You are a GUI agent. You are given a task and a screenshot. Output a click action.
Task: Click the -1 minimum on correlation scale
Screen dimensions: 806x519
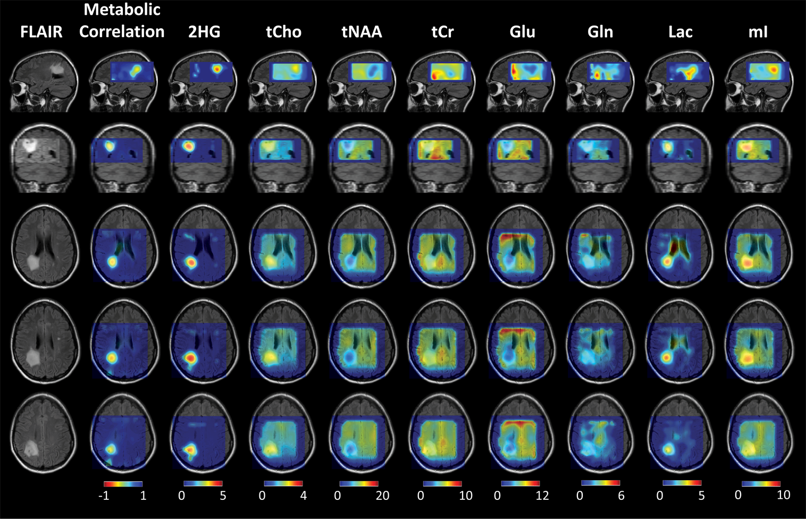[104, 496]
